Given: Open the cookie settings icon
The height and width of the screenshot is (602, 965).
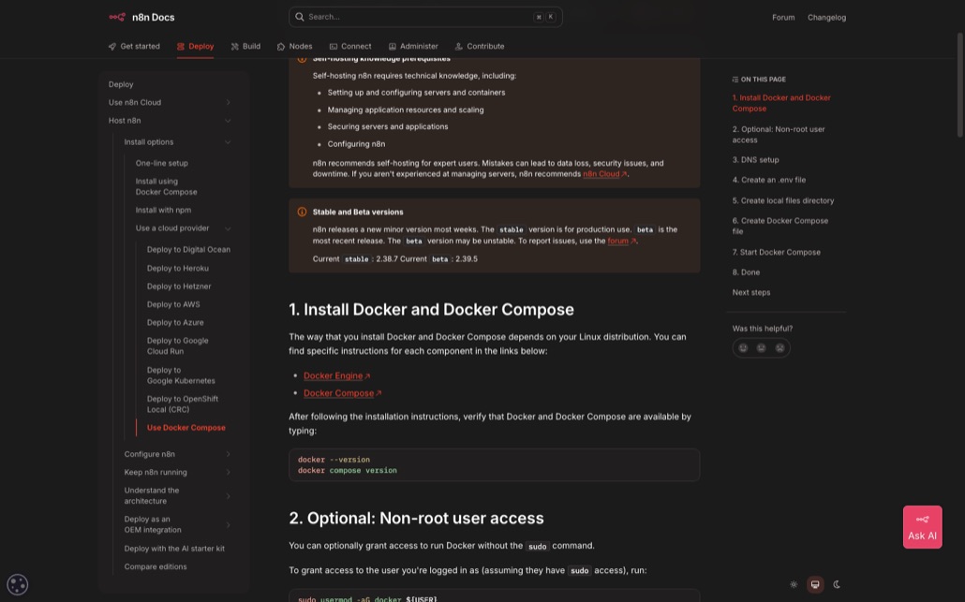Looking at the screenshot, I should [17, 584].
